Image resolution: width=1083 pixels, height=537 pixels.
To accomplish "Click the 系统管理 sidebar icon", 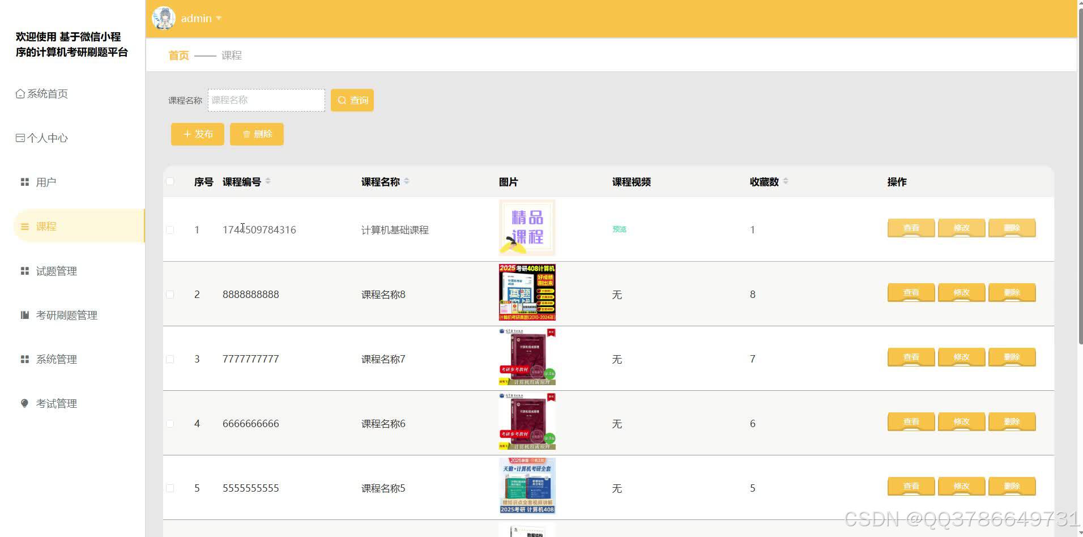I will click(24, 359).
